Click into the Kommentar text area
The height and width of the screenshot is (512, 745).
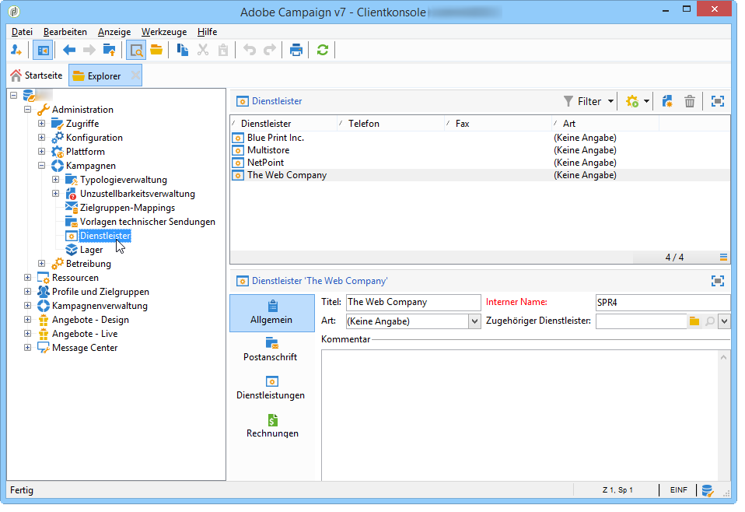(x=520, y=416)
